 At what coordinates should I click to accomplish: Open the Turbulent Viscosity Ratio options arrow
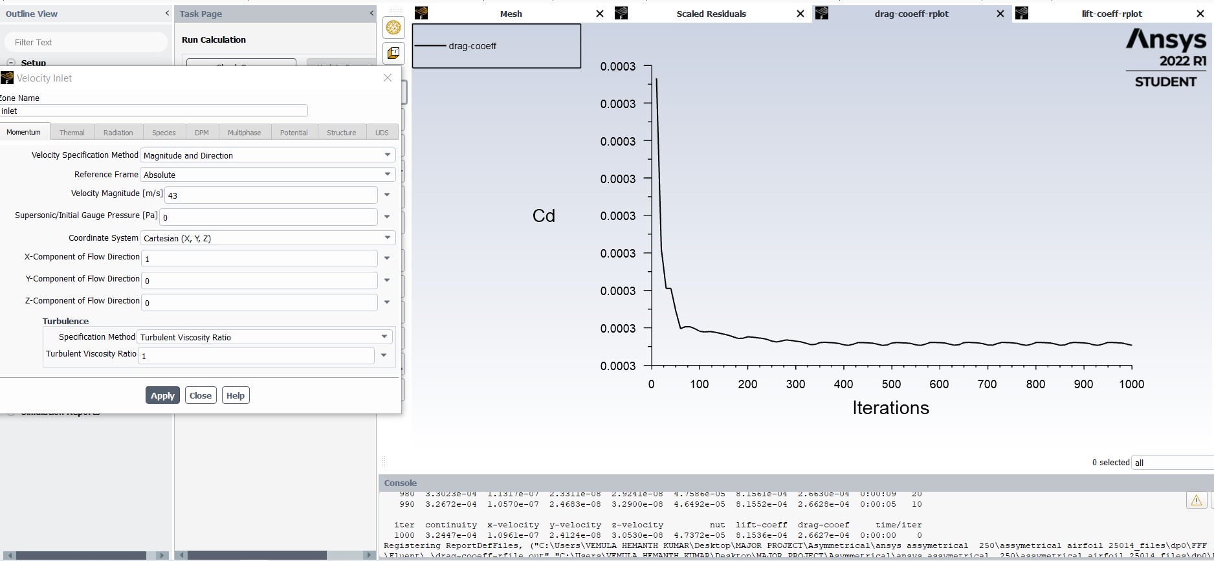pos(384,355)
